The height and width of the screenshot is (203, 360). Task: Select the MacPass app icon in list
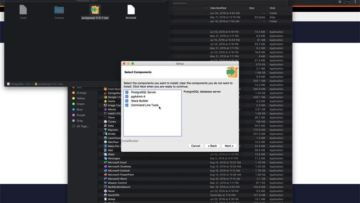click(105, 142)
